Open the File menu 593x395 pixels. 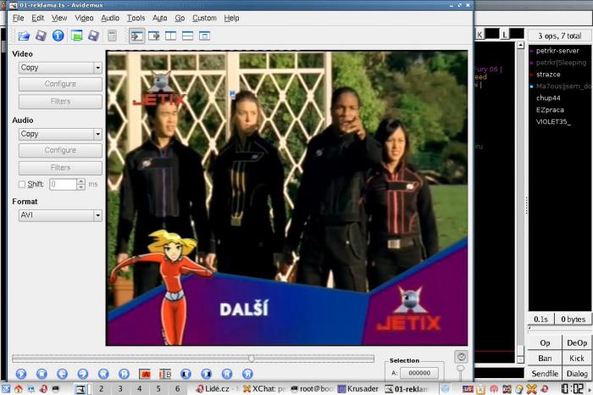pos(18,18)
